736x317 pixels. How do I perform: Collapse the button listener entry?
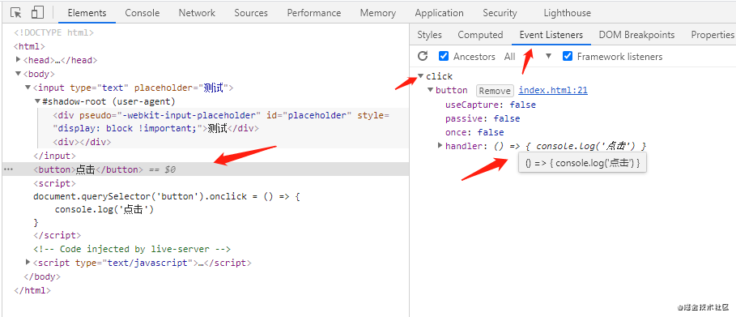tap(431, 90)
